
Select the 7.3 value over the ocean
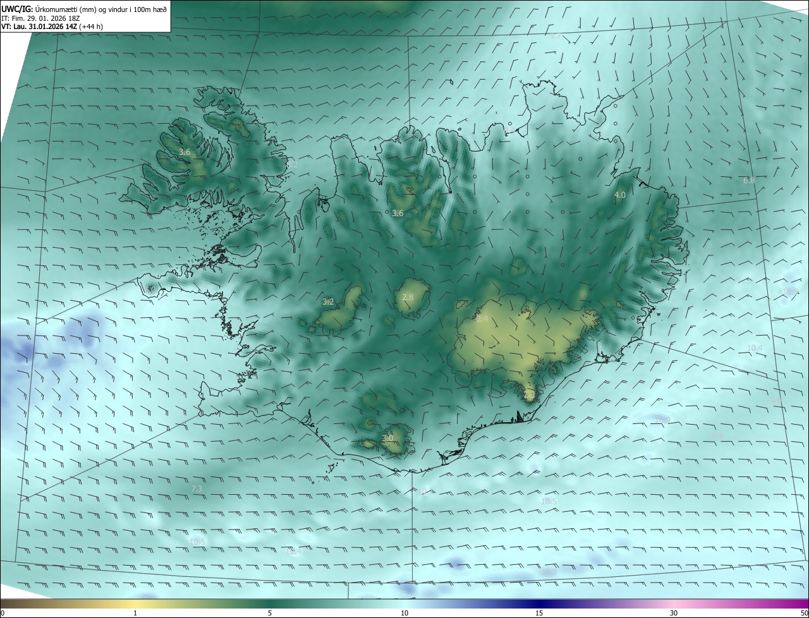pyautogui.click(x=197, y=489)
